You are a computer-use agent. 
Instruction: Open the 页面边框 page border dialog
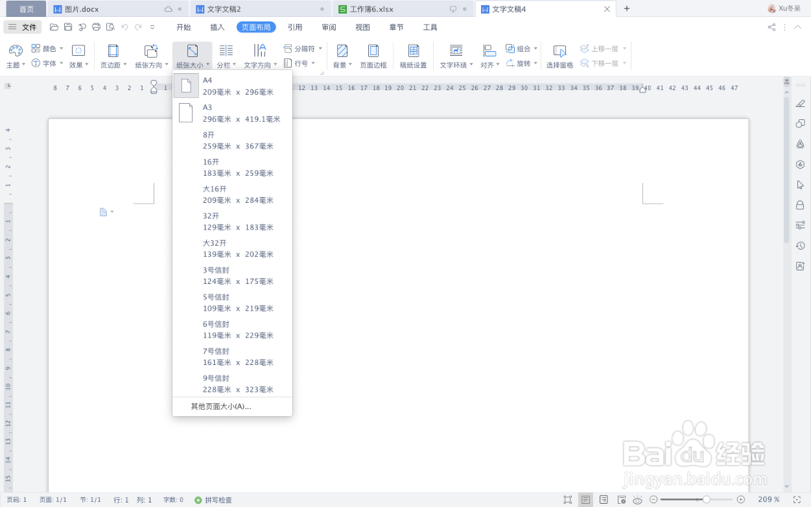pos(373,56)
